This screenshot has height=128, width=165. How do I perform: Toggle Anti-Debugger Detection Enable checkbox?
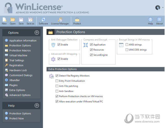(x=59, y=44)
